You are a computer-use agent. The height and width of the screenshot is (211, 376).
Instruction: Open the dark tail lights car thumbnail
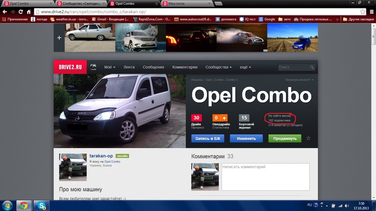(x=192, y=38)
